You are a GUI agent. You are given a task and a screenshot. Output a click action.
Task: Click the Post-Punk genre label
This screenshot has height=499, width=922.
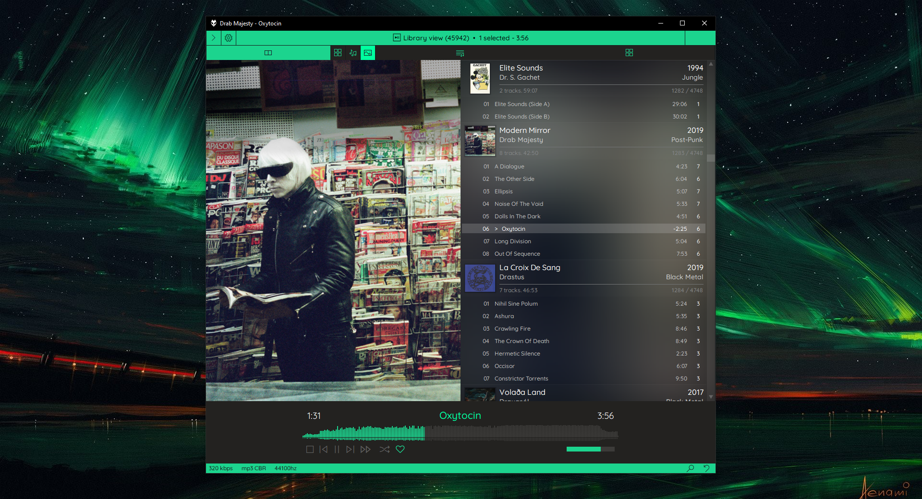click(687, 140)
